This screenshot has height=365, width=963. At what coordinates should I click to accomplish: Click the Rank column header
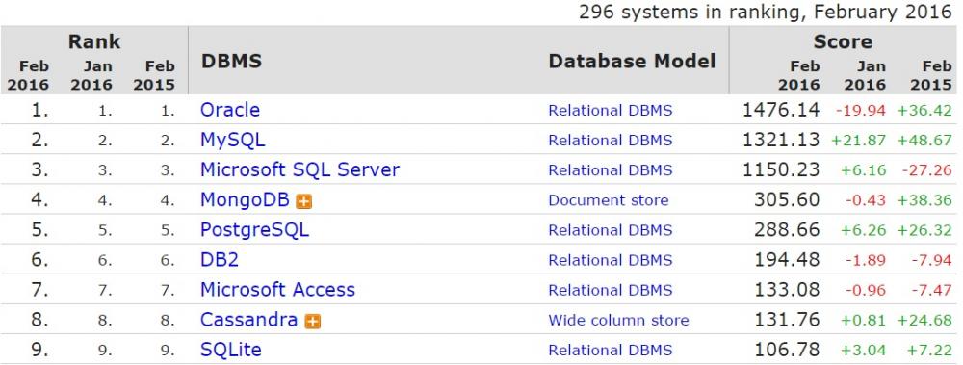click(94, 41)
